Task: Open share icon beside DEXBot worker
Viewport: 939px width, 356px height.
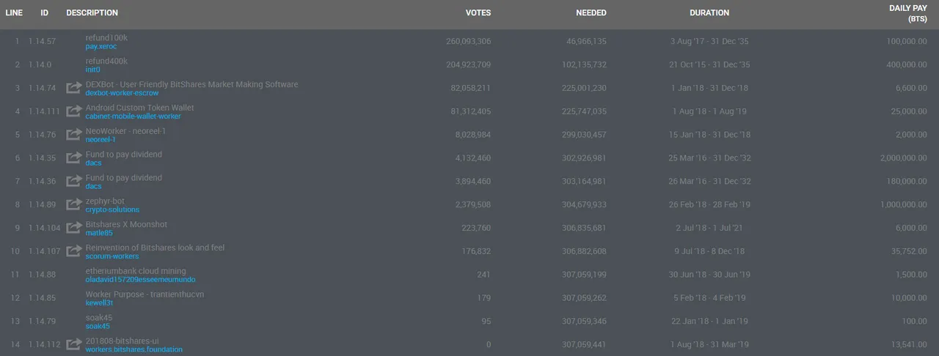Action: (x=73, y=88)
